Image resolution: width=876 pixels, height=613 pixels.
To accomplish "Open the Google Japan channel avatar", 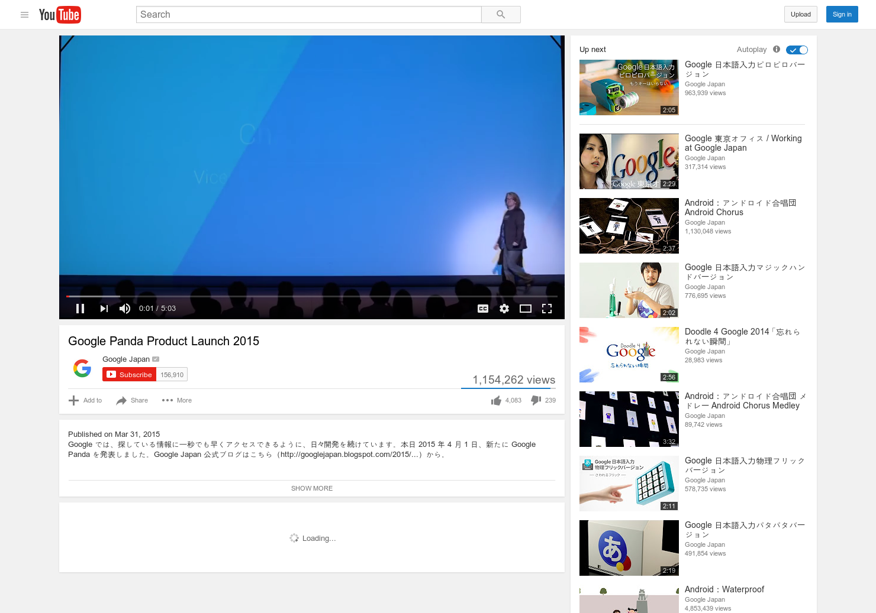I will (x=82, y=368).
